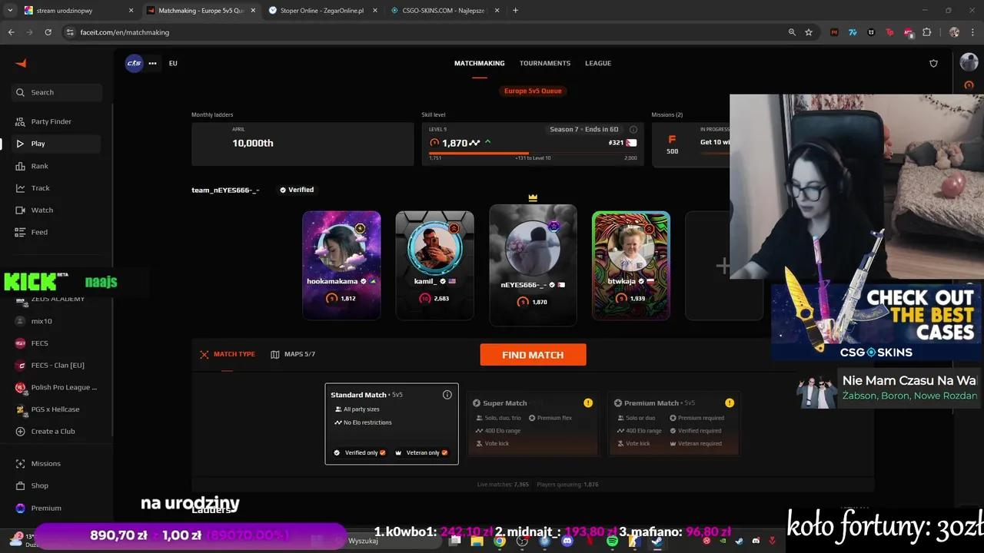Open the Get 10 wins mission card
This screenshot has width=984, height=553.
pos(690,144)
